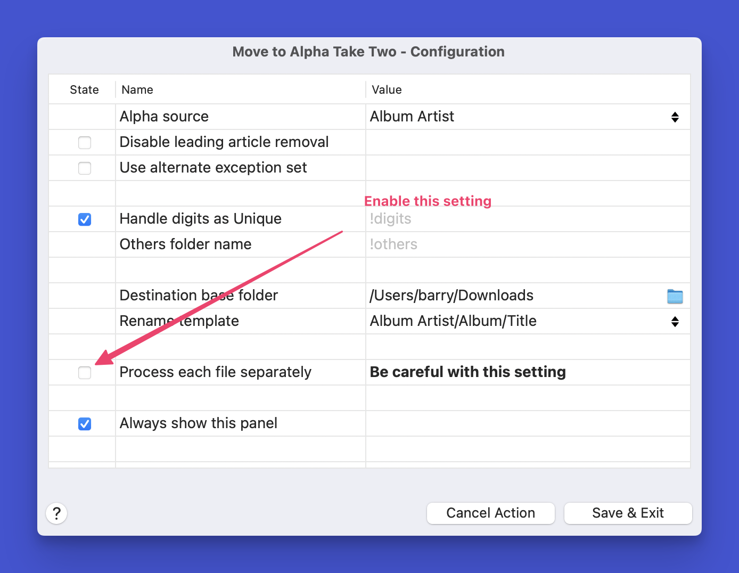
Task: Enable Disable leading article removal checkbox
Action: click(85, 143)
